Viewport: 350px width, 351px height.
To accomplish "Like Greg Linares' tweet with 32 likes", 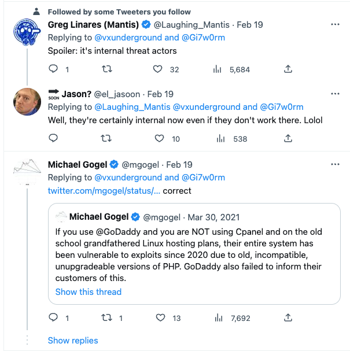I will point(157,69).
